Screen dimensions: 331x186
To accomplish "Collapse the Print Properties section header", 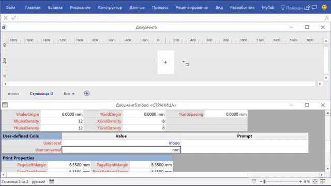I will (x=87, y=158).
